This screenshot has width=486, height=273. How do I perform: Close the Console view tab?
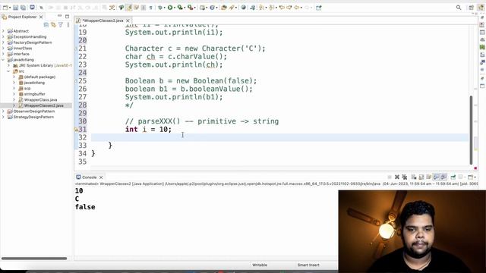[101, 177]
